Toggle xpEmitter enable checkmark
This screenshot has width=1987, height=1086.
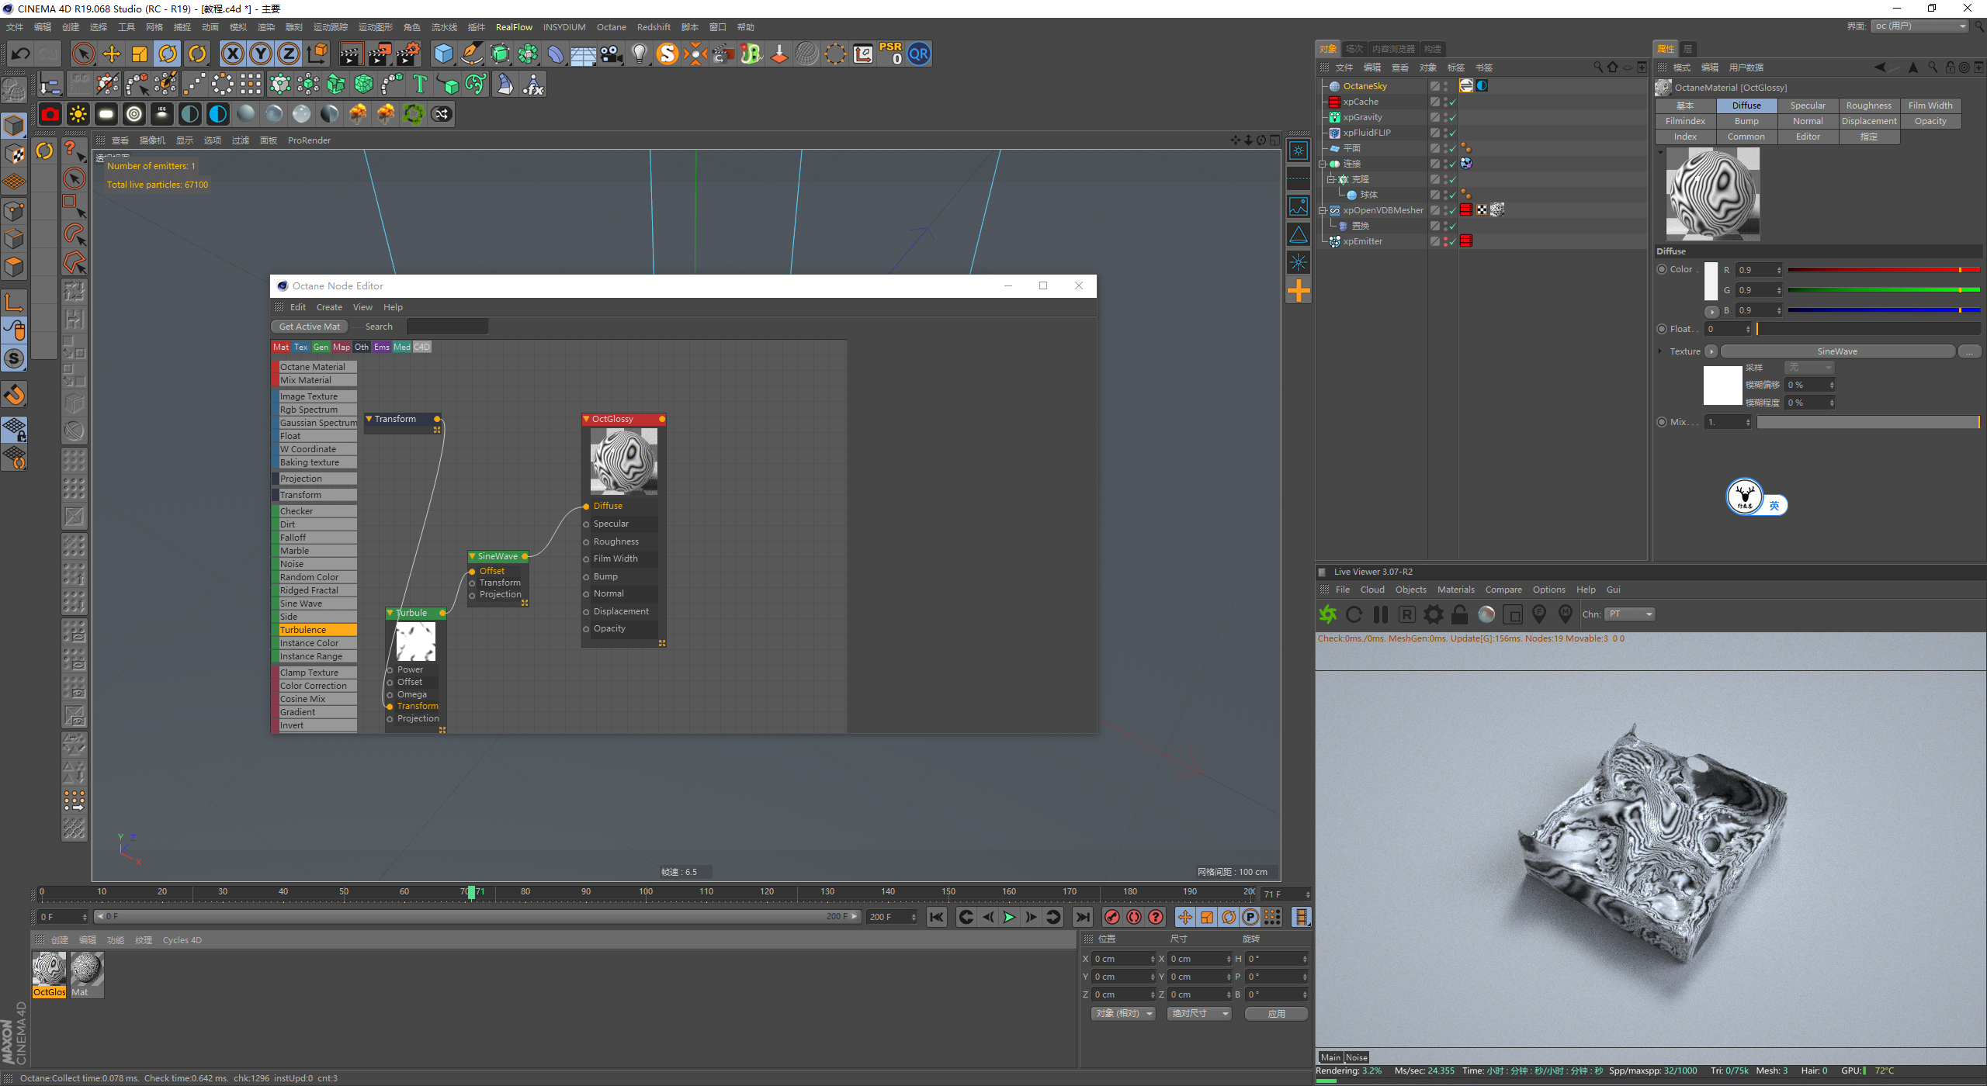coord(1452,242)
